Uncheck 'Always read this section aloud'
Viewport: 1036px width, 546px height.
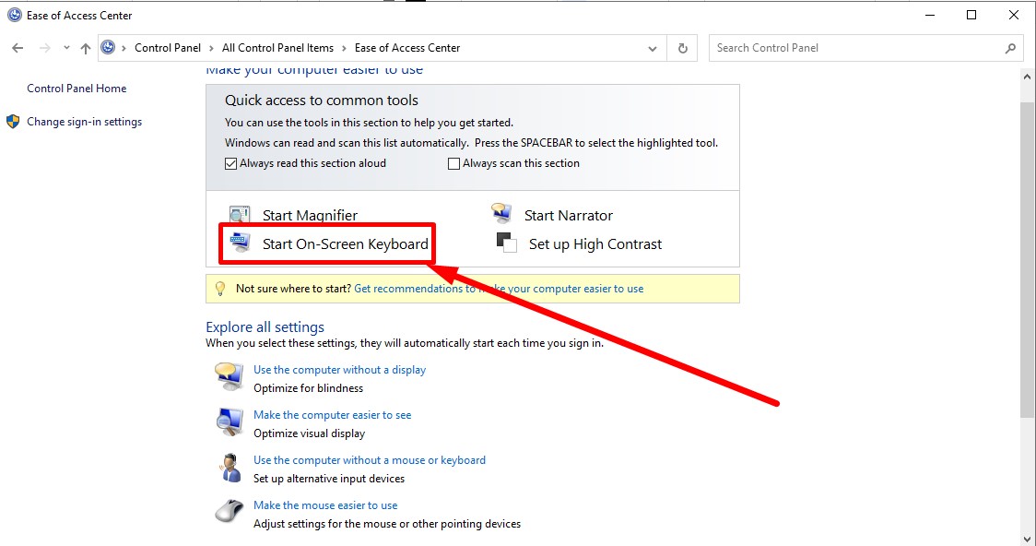231,163
